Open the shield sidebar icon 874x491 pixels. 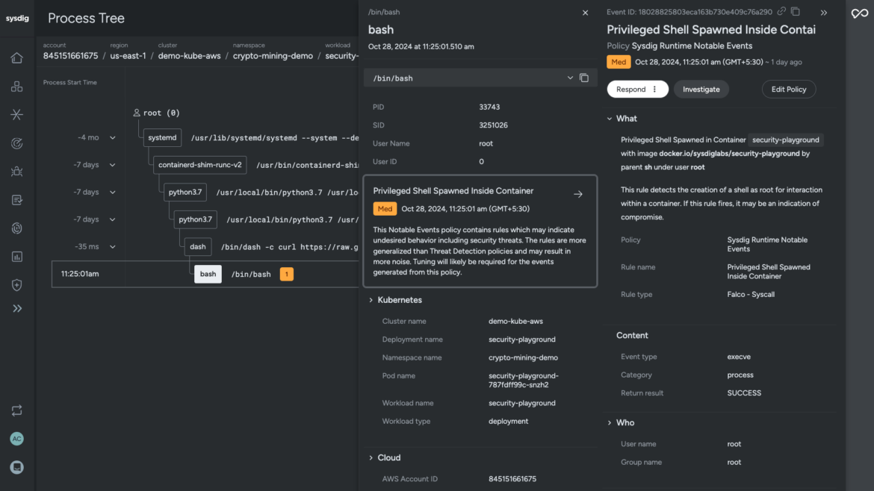16,285
